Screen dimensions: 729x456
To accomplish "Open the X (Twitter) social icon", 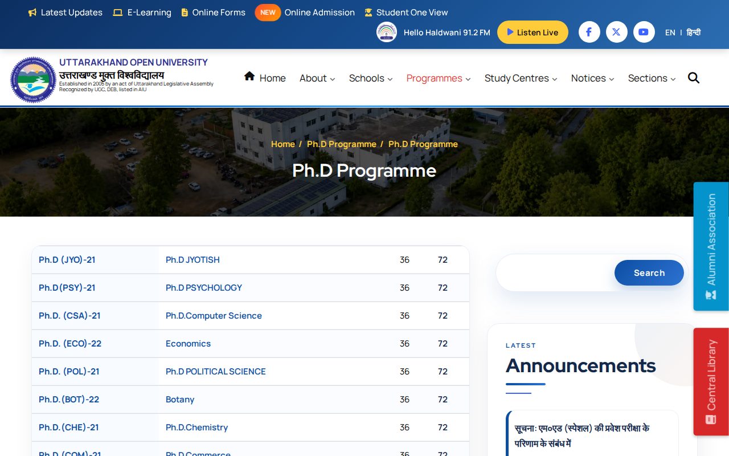I will [x=616, y=32].
